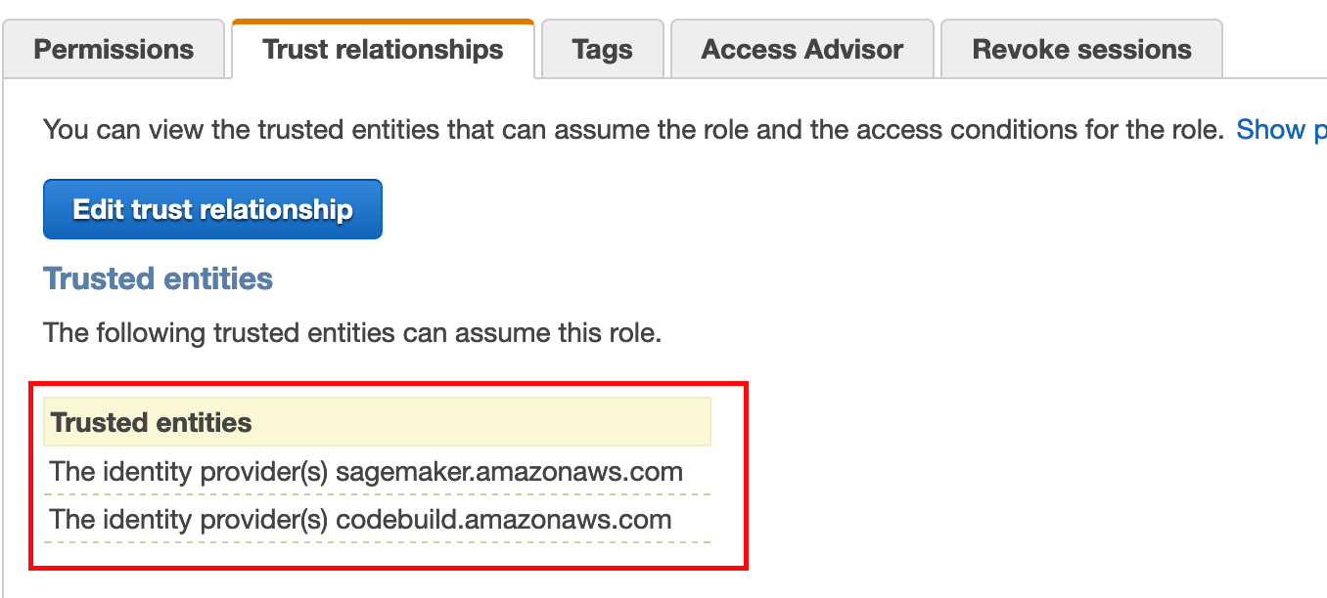
Task: Open the Revoke sessions tab
Action: [x=1081, y=49]
